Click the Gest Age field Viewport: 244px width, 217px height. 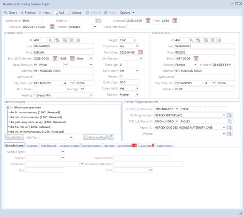click(83, 89)
